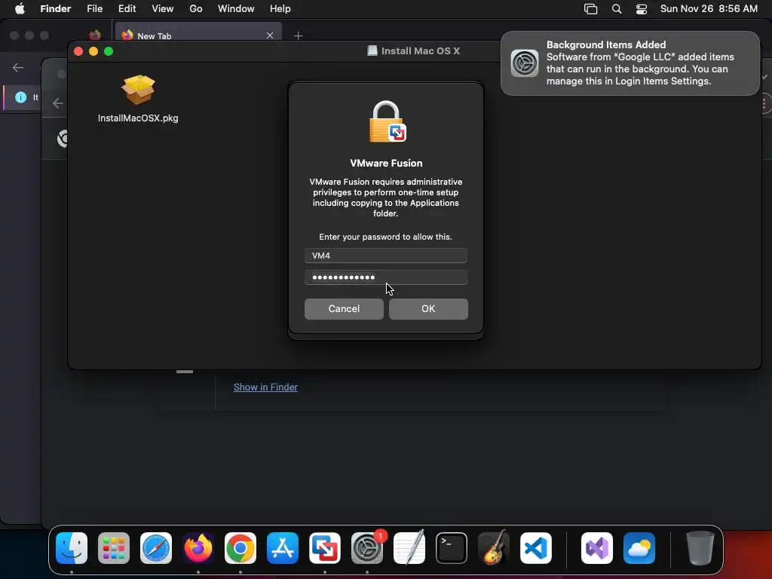Open the cloud weather app in the Dock

(639, 547)
